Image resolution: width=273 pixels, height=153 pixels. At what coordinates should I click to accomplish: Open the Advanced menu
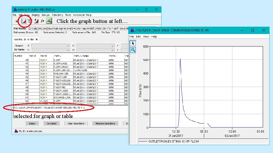pyautogui.click(x=78, y=15)
